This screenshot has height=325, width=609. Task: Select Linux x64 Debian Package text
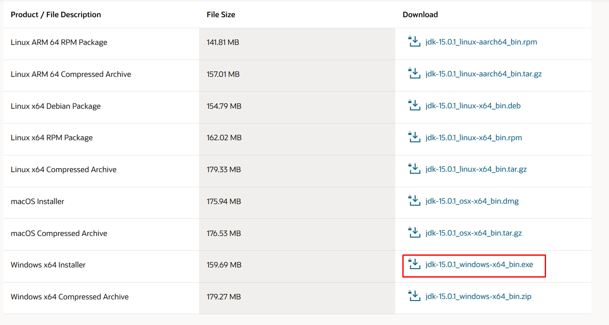pos(56,106)
